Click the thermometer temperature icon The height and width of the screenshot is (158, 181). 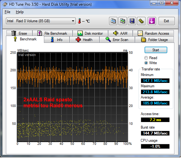click(x=79, y=21)
